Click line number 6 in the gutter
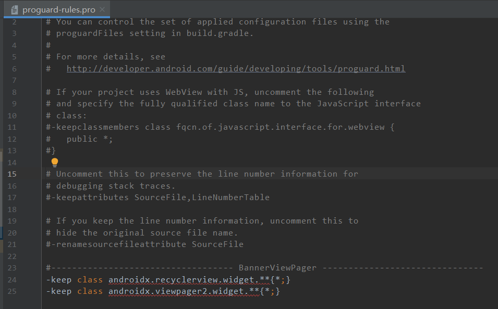This screenshot has width=498, height=309. 14,69
